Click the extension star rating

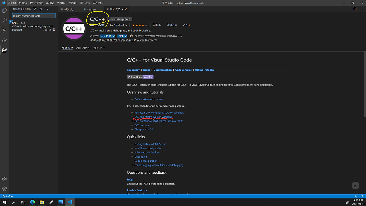[x=140, y=25]
